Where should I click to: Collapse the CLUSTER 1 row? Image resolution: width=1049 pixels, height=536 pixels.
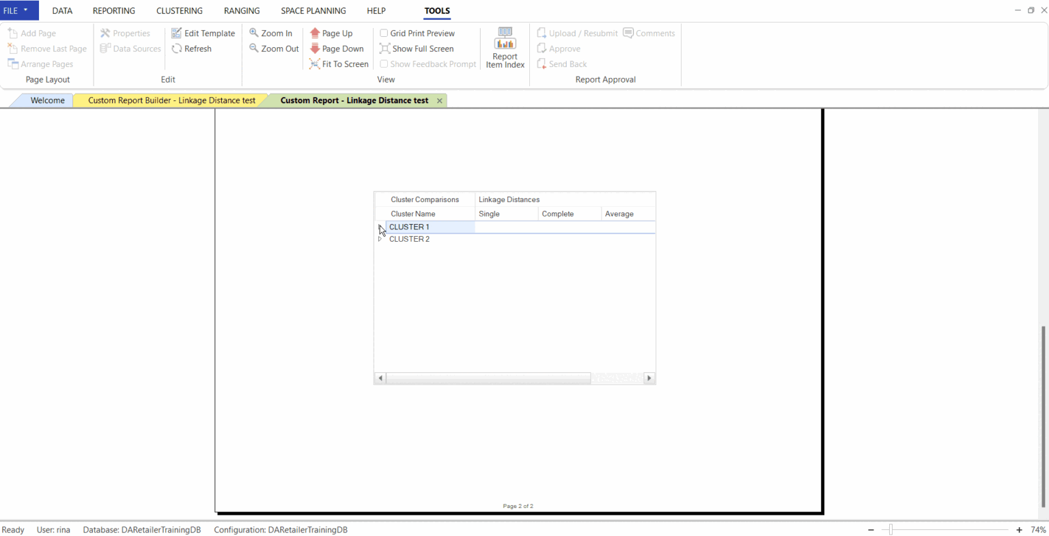click(x=381, y=227)
